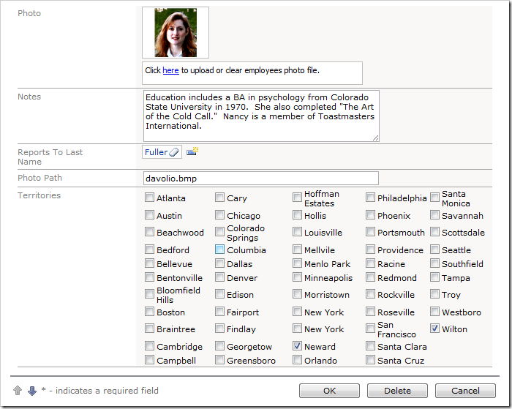This screenshot has width=512, height=409.
Task: Click the blue down arrow icon
Action: pos(31,391)
